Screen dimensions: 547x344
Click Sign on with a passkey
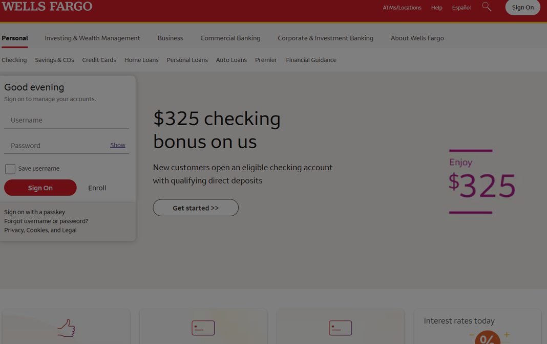[x=34, y=212]
